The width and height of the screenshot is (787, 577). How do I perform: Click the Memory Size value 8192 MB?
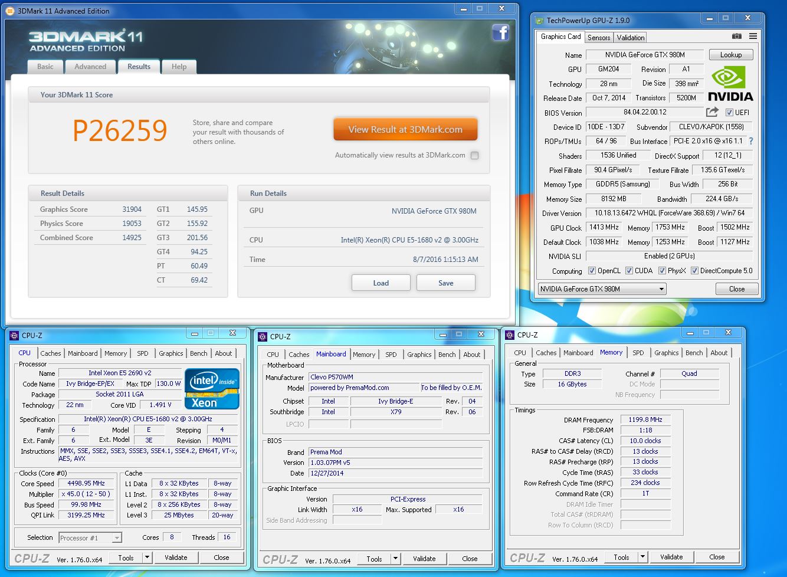614,199
